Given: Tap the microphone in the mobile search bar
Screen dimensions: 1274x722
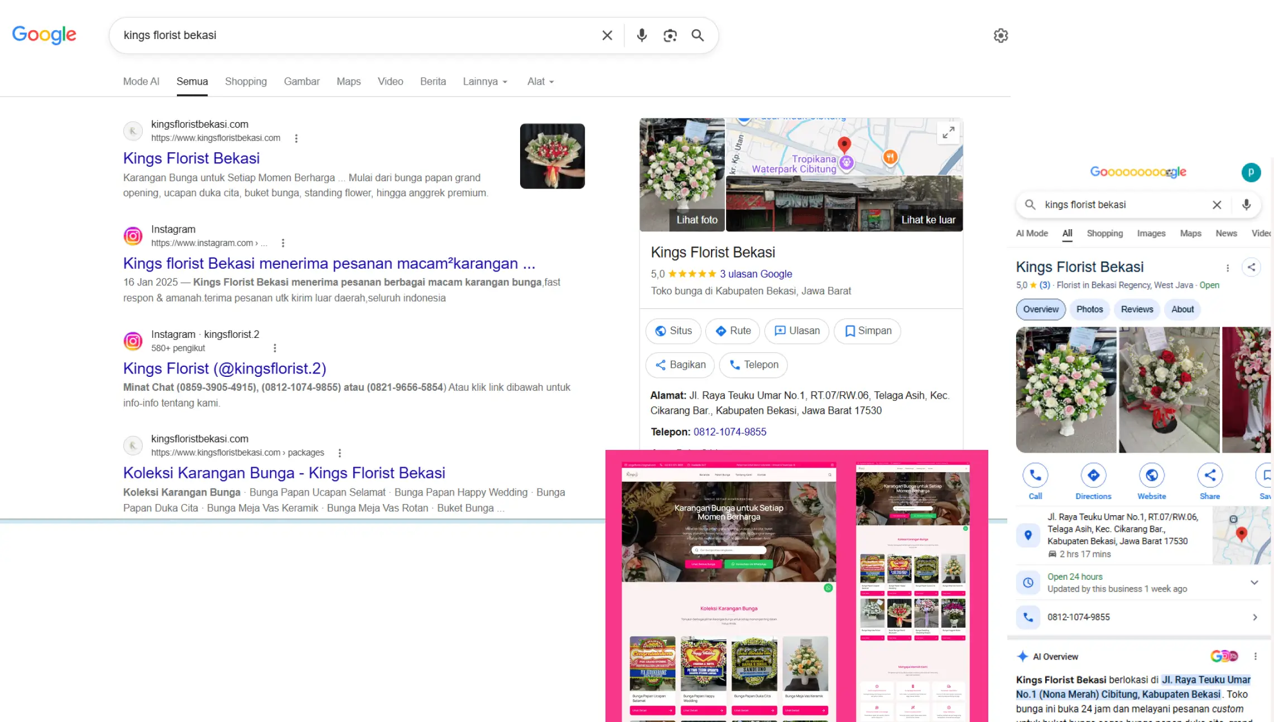Looking at the screenshot, I should (x=1246, y=205).
